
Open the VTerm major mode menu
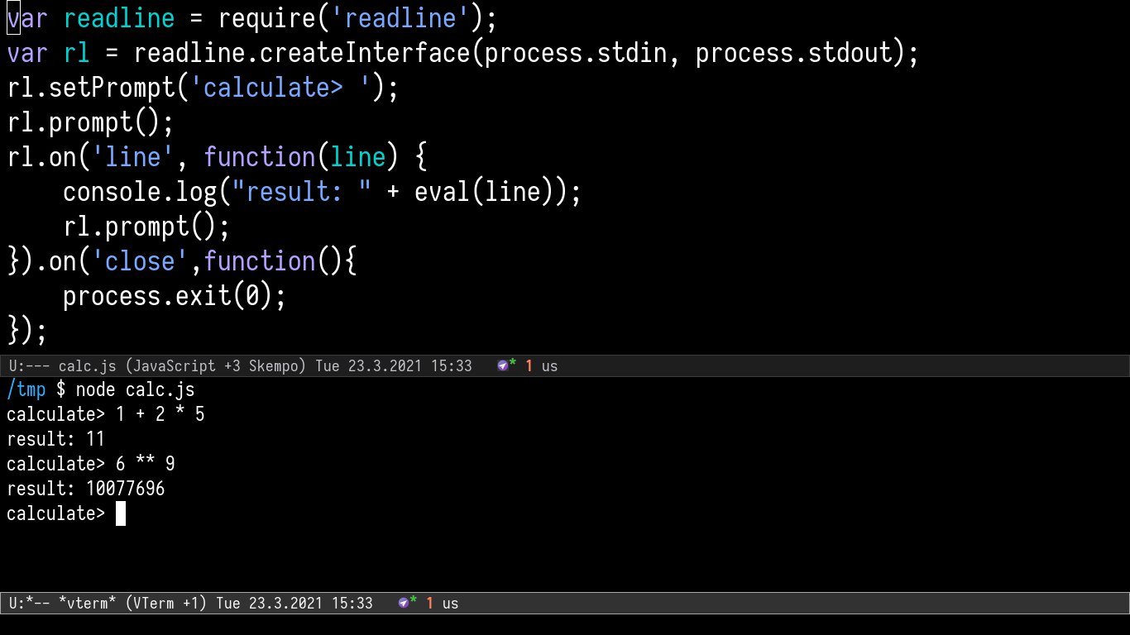155,604
